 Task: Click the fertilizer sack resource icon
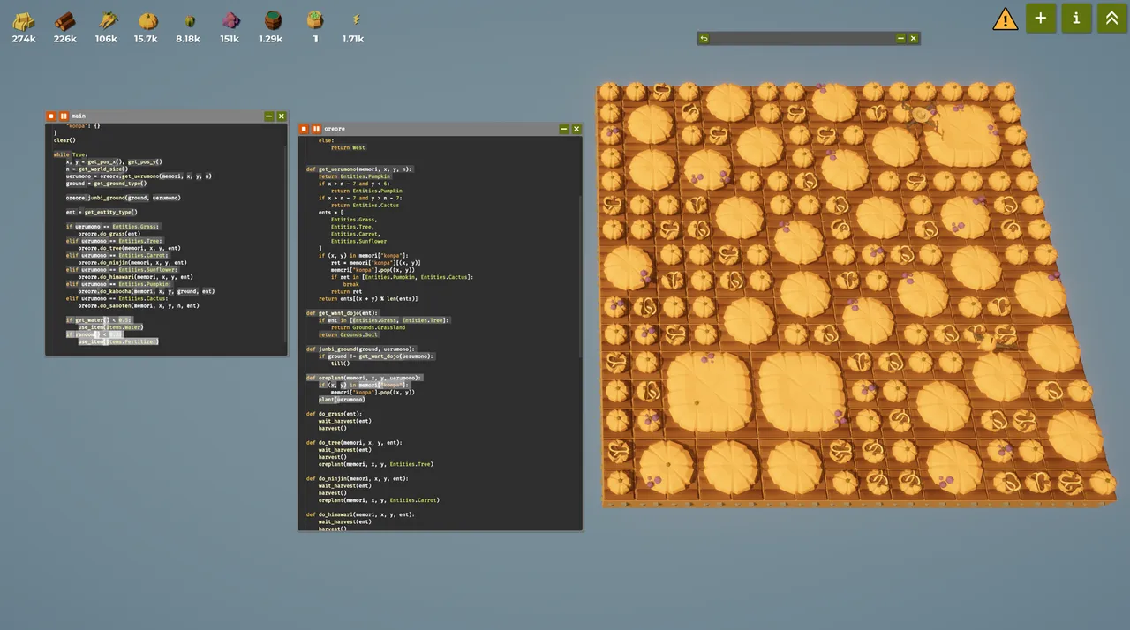click(315, 20)
